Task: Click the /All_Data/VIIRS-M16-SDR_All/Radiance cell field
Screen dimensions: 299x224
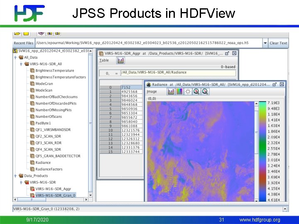Action: click(178, 73)
